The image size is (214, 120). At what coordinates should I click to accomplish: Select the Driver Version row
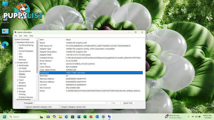(x=91, y=61)
